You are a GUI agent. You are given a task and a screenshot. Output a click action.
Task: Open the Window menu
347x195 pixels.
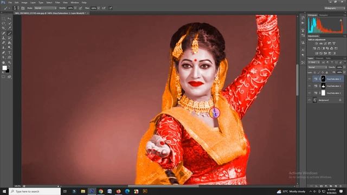click(75, 3)
